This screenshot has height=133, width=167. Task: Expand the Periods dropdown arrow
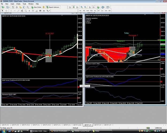(105, 7)
